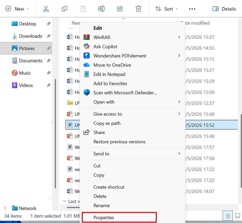Open the WinRAR submenu
The height and width of the screenshot is (223, 242).
[x=133, y=37]
